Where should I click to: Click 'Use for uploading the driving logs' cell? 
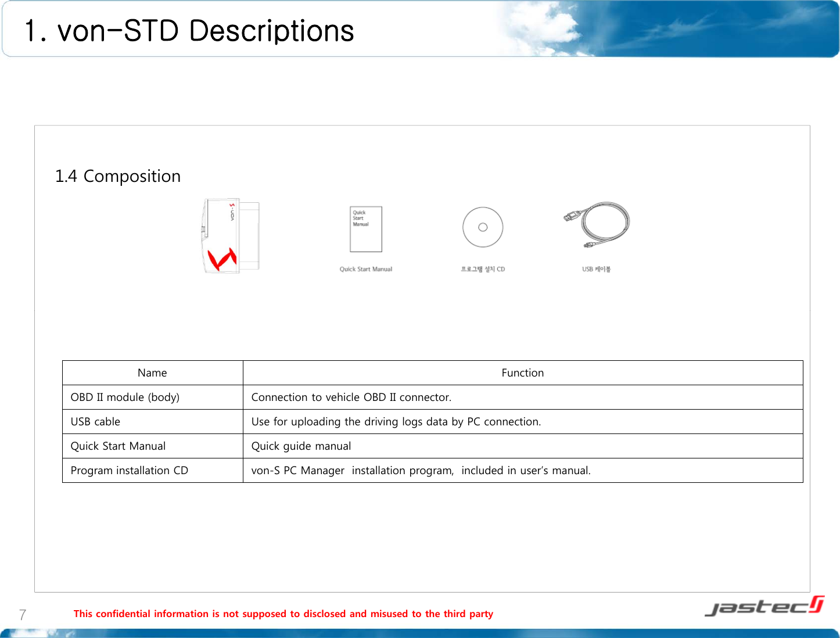(x=523, y=422)
